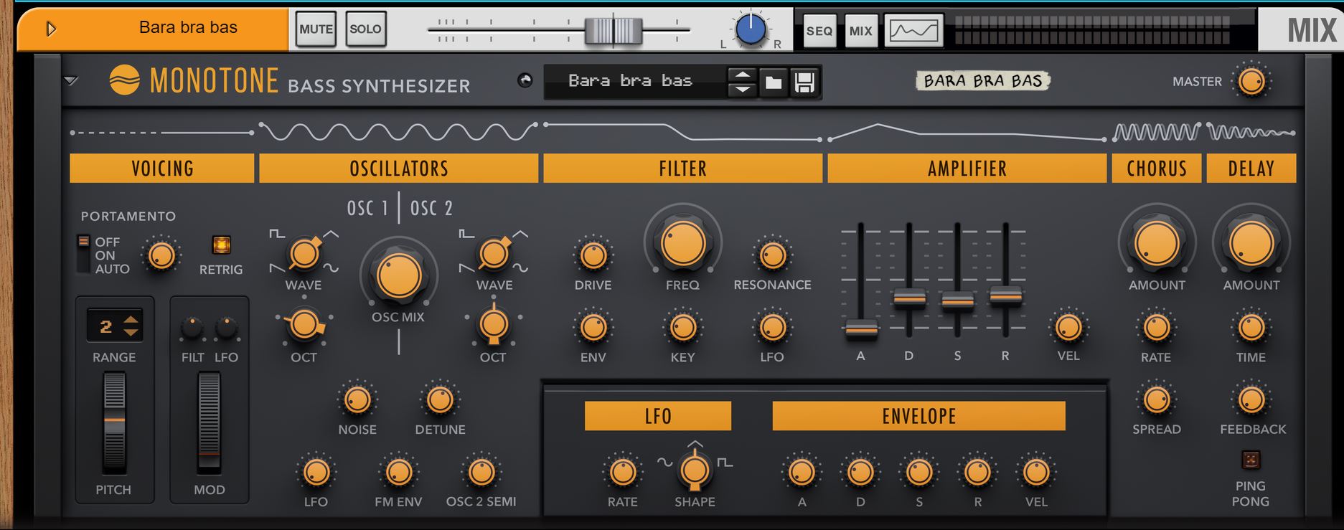Click the amplifier Attack slider

pyautogui.click(x=861, y=329)
